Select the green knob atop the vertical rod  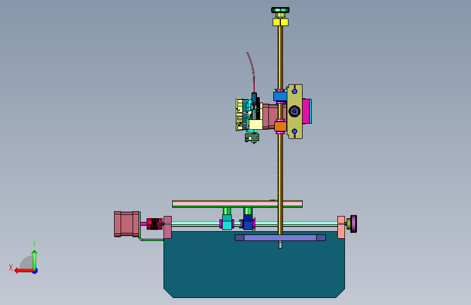tap(280, 10)
